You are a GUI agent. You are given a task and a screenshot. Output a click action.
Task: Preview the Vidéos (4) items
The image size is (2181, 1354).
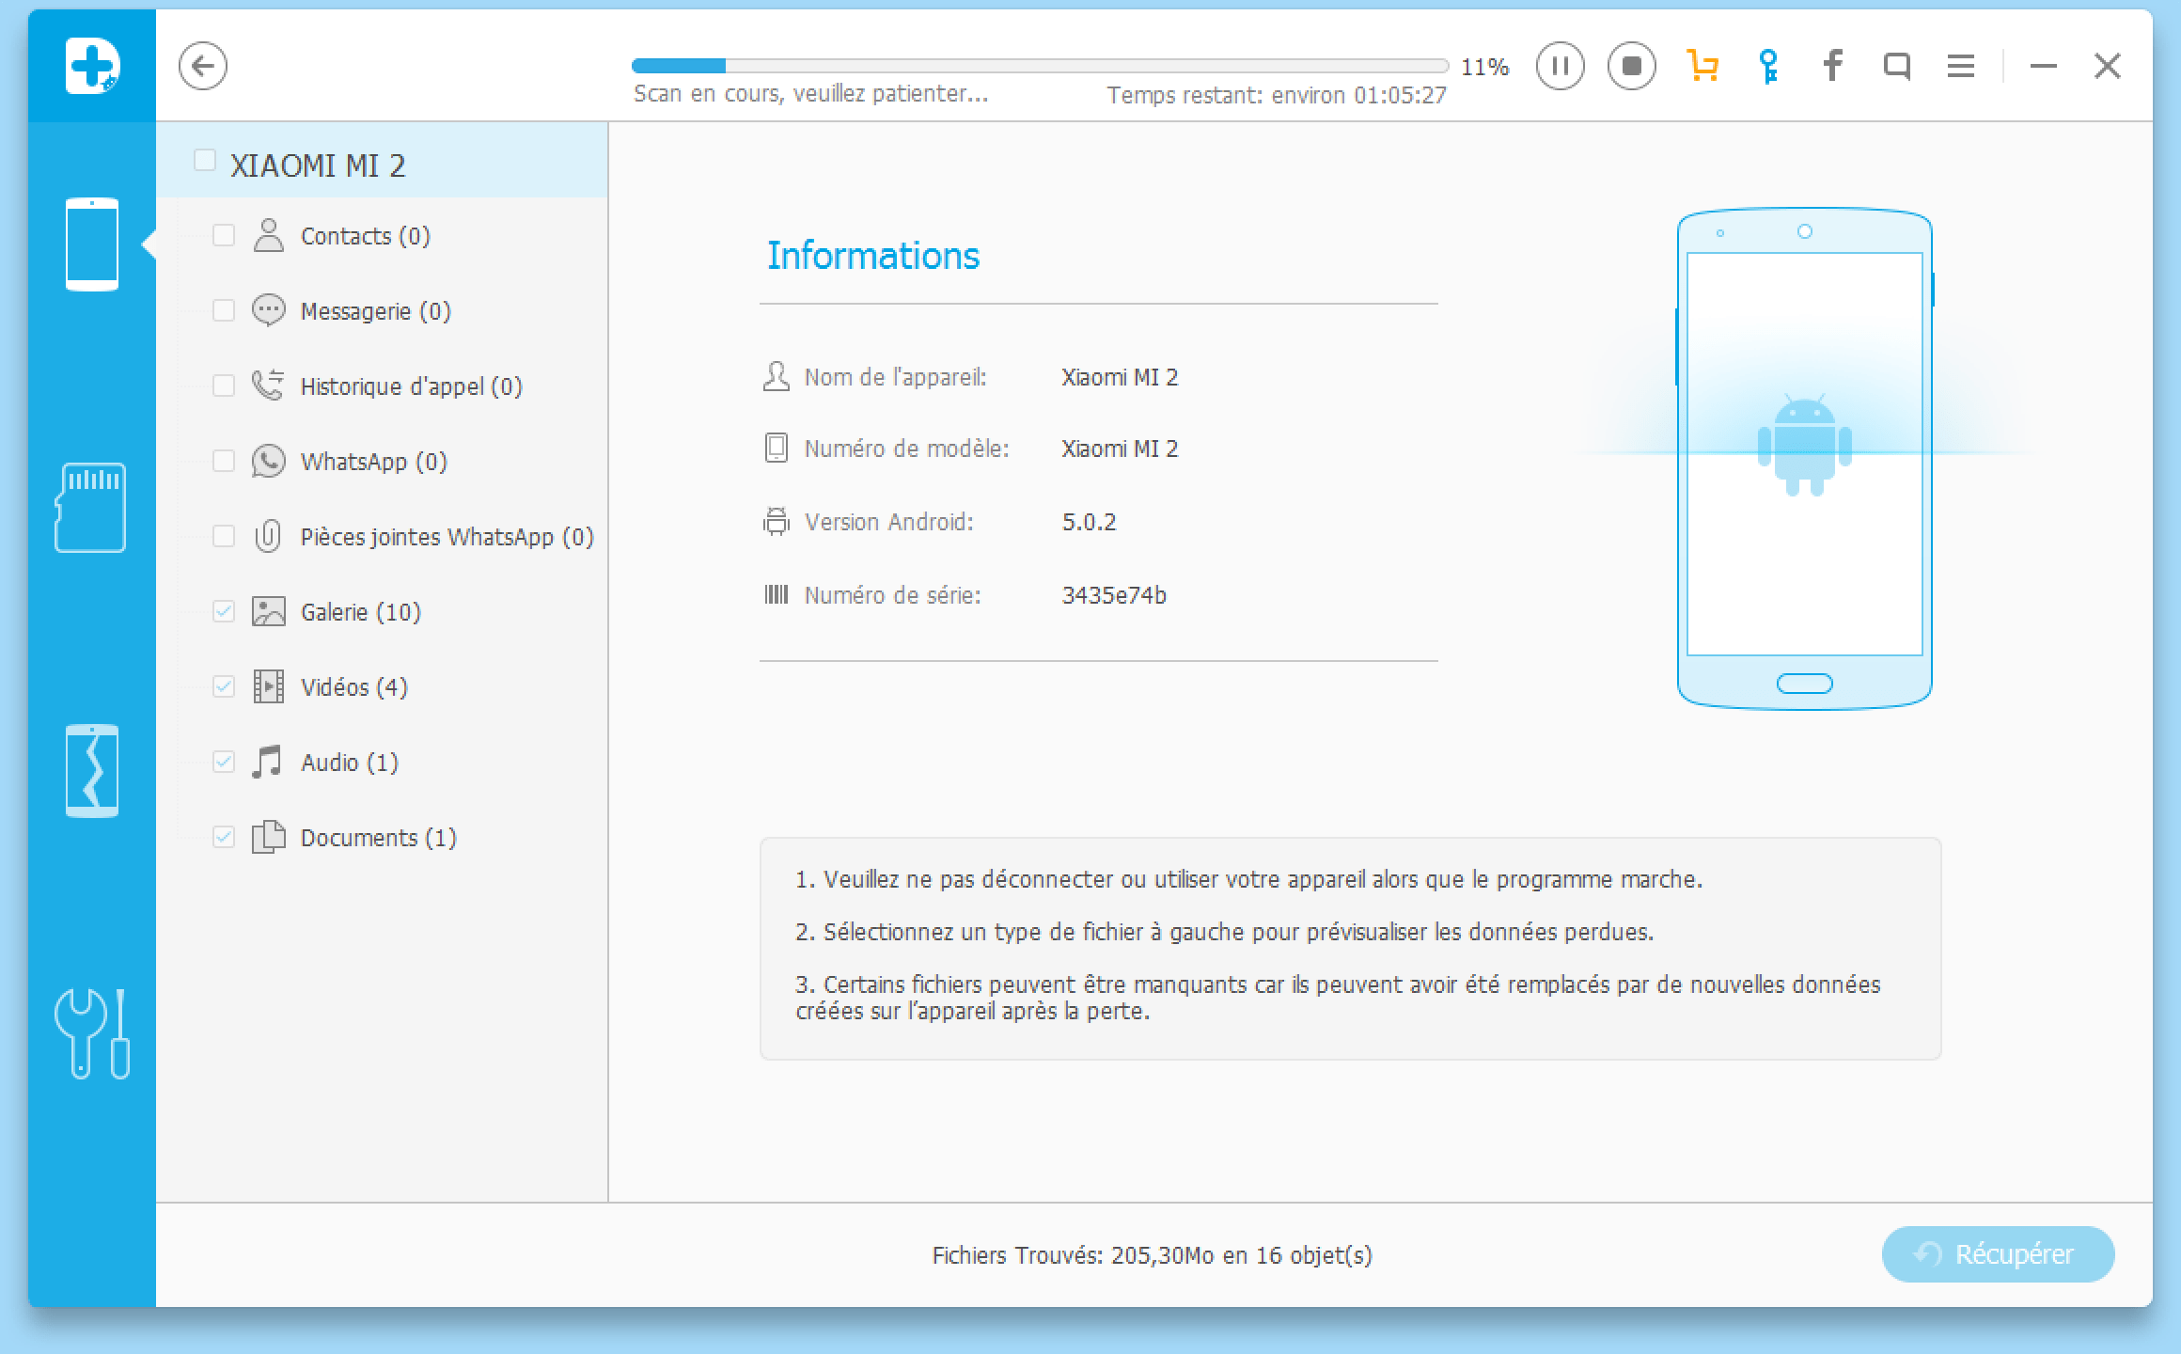coord(354,687)
